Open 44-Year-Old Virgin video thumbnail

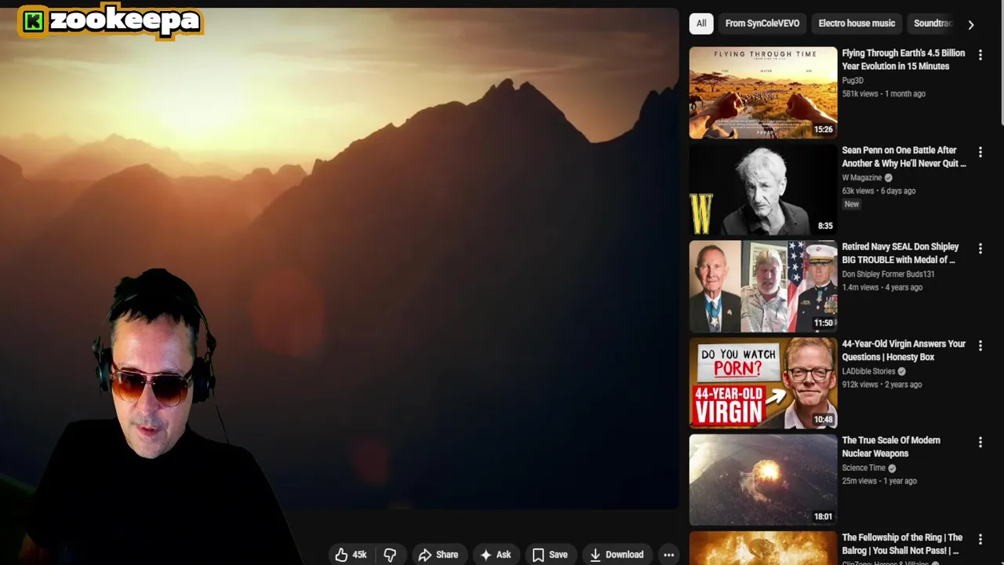pyautogui.click(x=763, y=383)
